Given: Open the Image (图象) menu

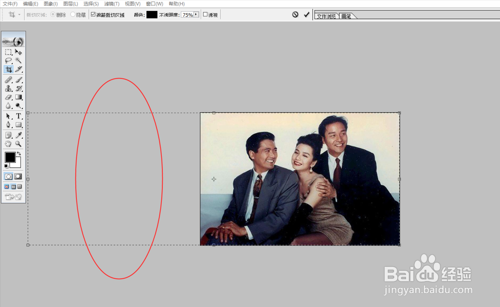Looking at the screenshot, I should pos(51,4).
